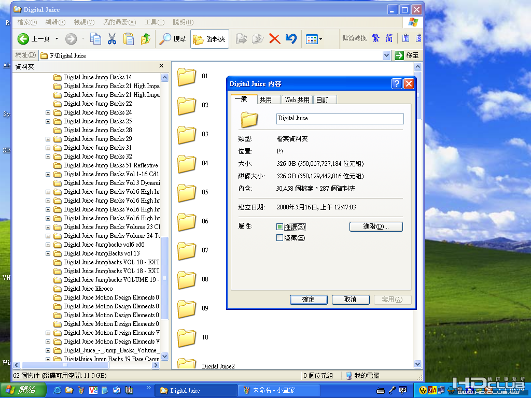
Task: Open the 我的最愛 menu
Action: click(119, 22)
